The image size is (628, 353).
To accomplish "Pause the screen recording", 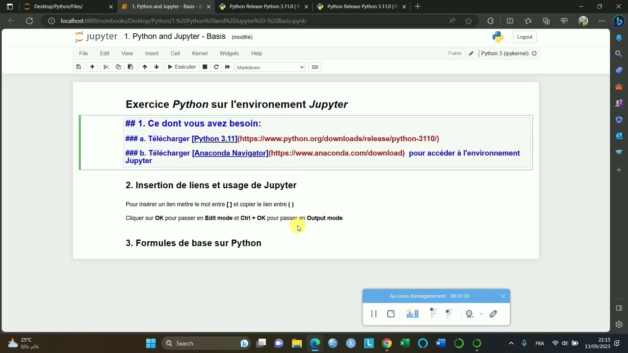I will click(374, 314).
